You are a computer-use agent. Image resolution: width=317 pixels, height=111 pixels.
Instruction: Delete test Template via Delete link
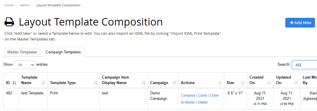point(203,102)
